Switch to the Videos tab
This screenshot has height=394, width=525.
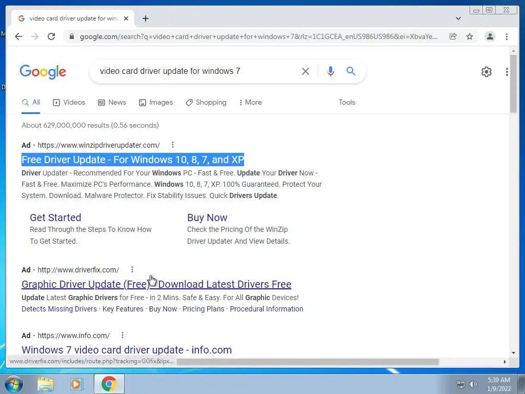point(69,103)
